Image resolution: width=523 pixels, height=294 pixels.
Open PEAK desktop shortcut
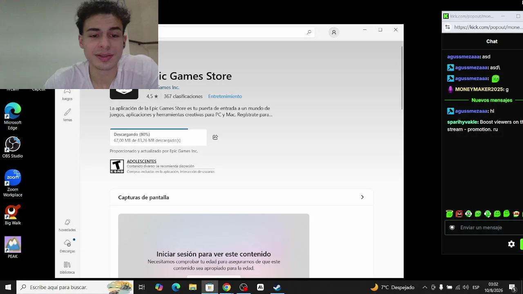pyautogui.click(x=13, y=247)
